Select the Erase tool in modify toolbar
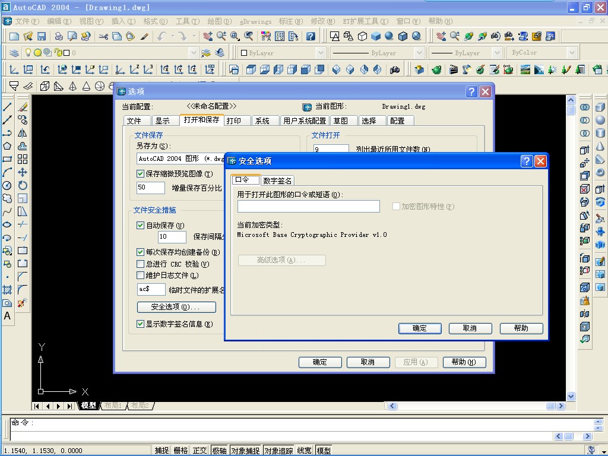This screenshot has width=608, height=456. pyautogui.click(x=23, y=107)
